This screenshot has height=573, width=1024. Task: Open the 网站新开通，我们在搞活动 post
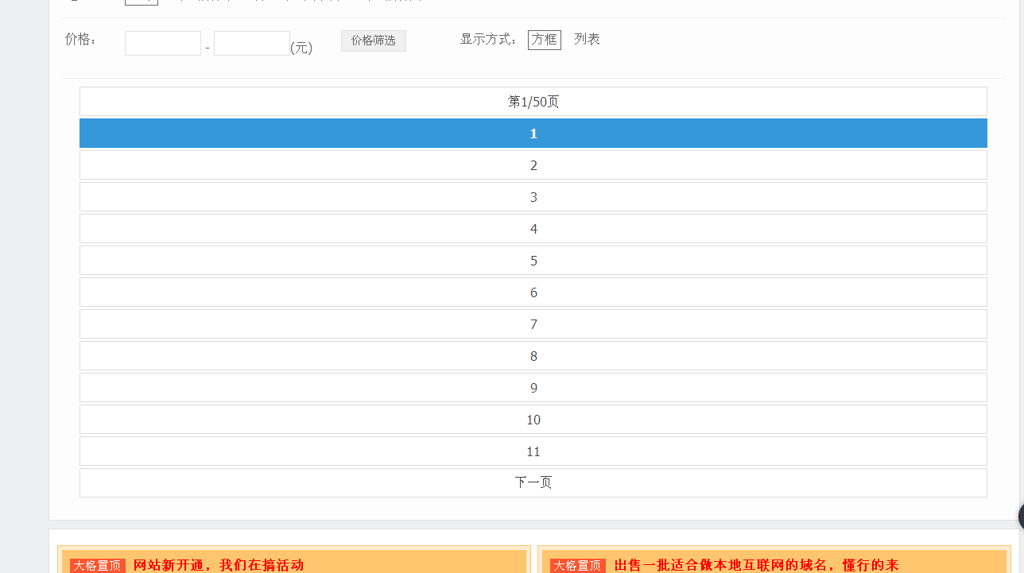(x=219, y=565)
